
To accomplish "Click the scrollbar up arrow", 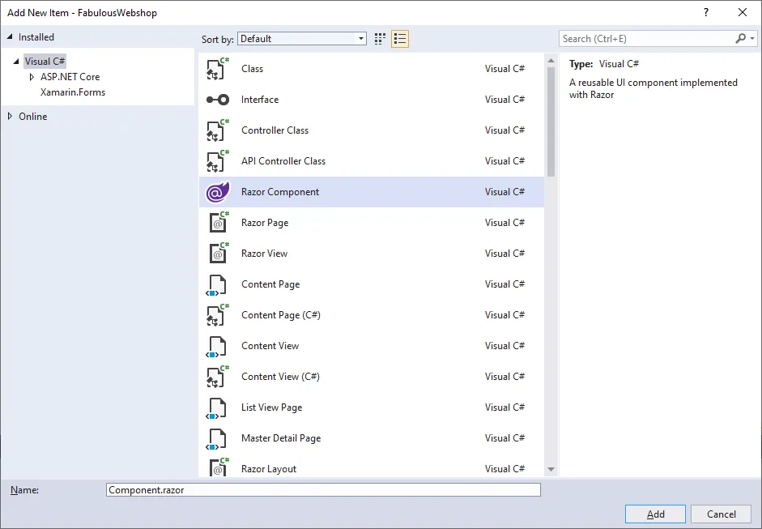I will 551,61.
